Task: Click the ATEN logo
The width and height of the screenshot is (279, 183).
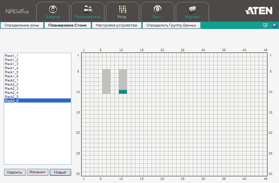Action: click(x=259, y=11)
